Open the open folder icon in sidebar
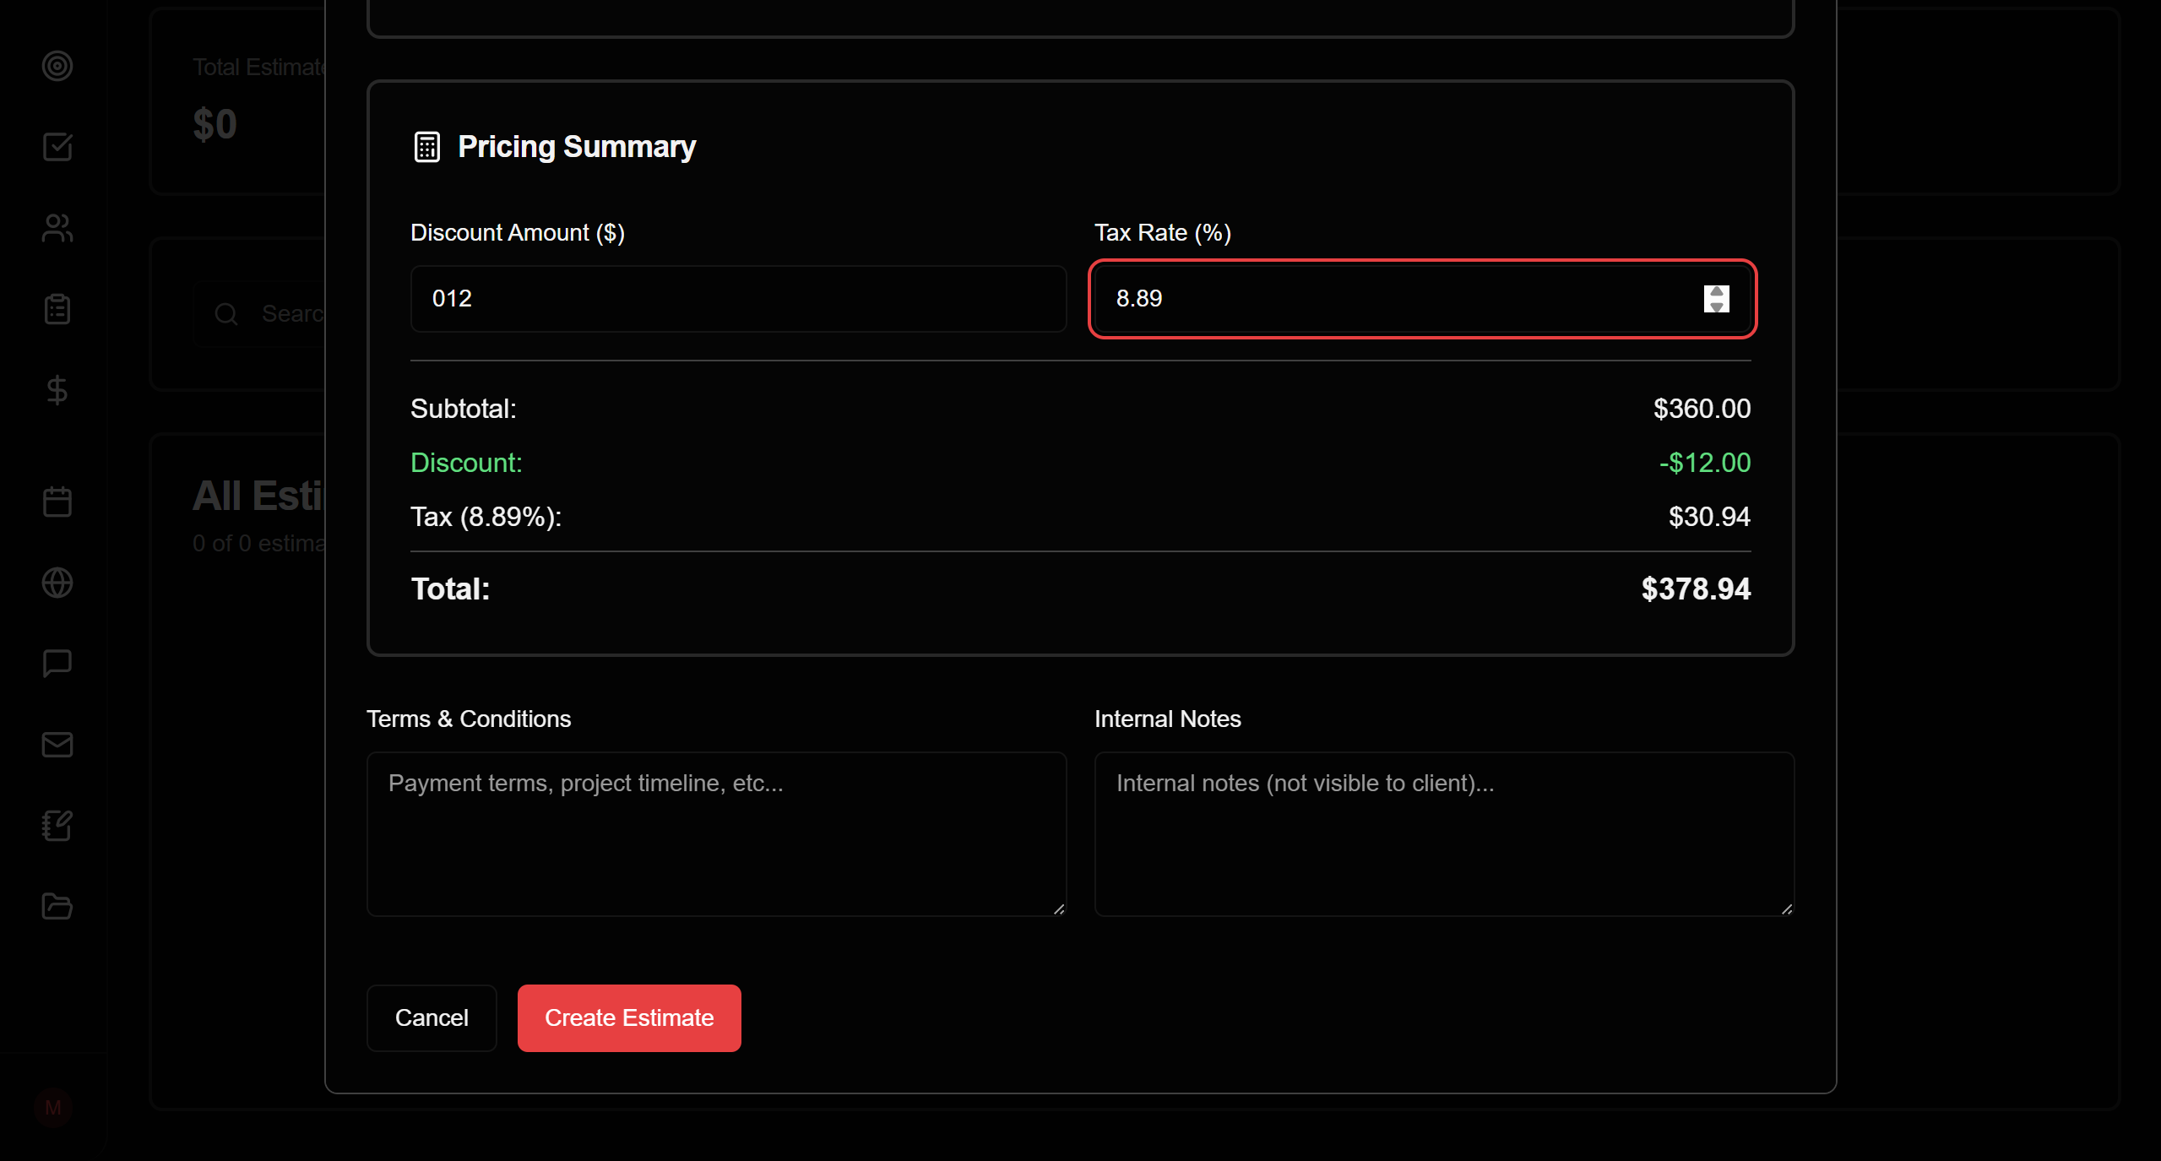This screenshot has width=2161, height=1161. tap(57, 907)
